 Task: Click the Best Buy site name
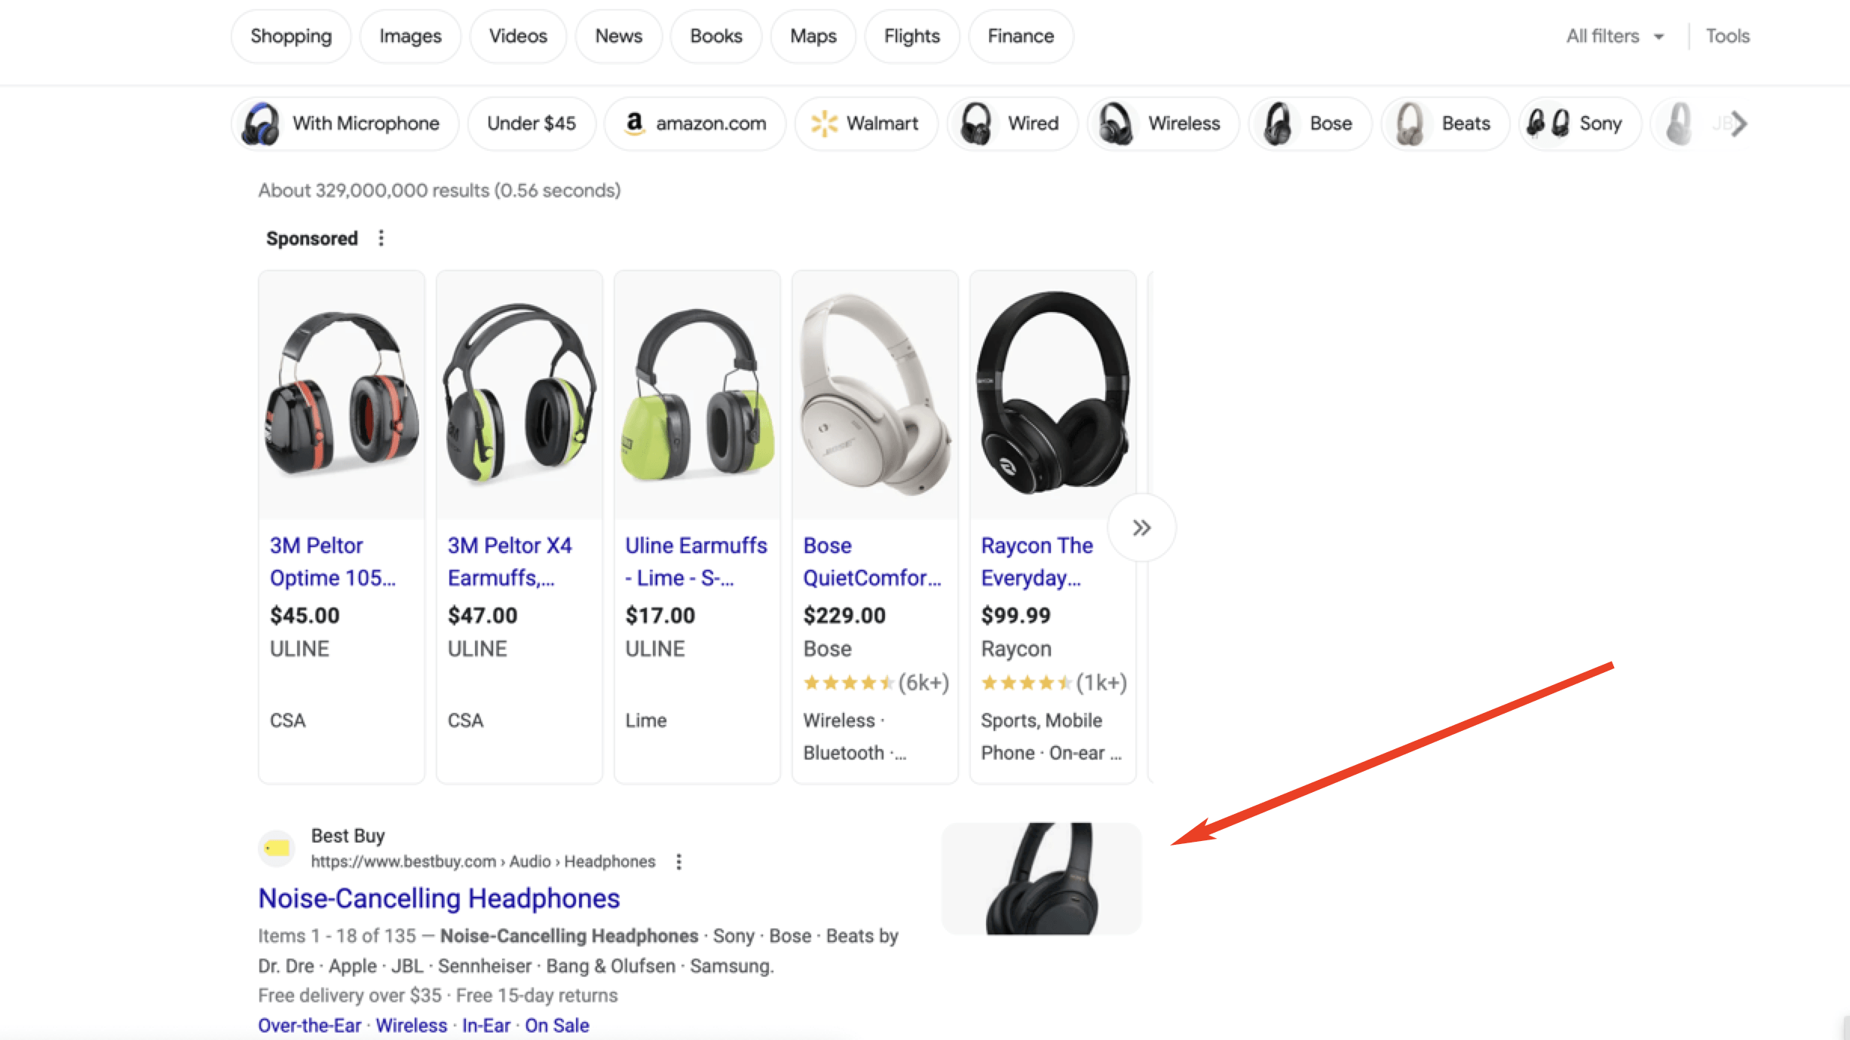point(348,836)
